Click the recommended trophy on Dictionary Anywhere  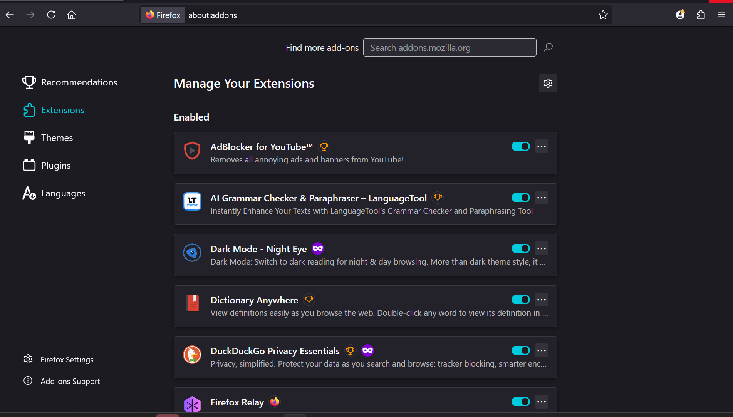pyautogui.click(x=309, y=300)
